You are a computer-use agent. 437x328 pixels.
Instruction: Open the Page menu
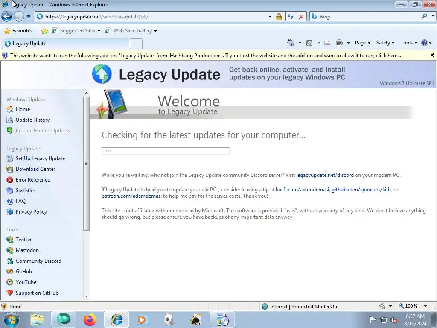(x=363, y=43)
